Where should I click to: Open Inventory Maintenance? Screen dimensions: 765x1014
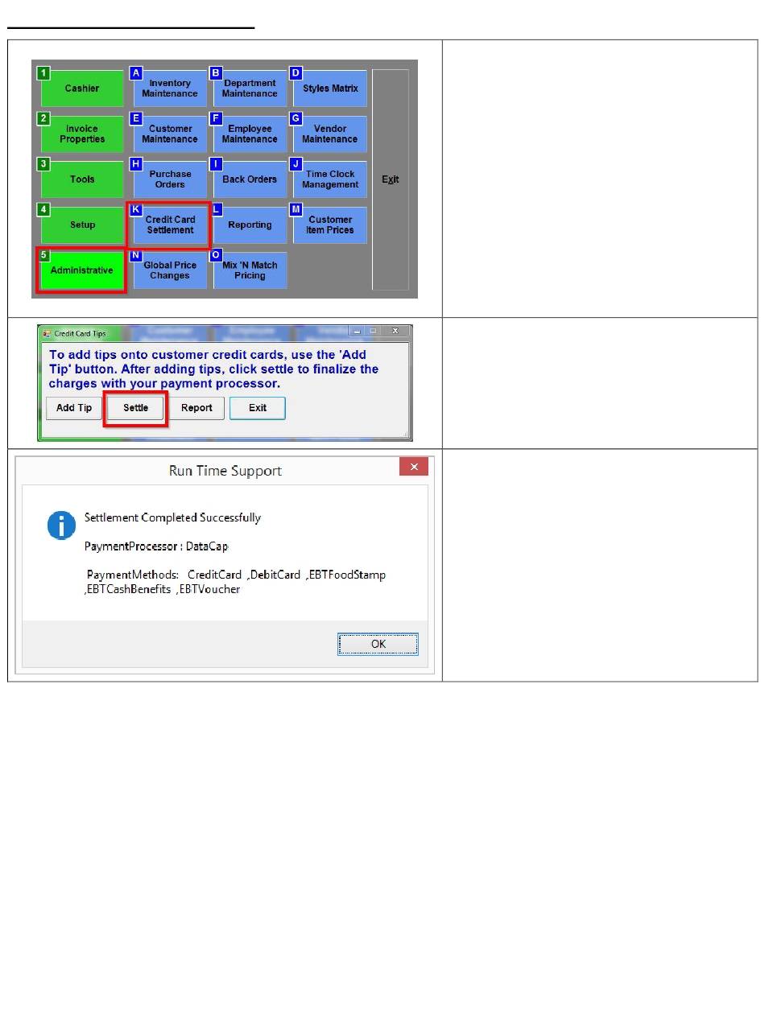click(x=169, y=89)
